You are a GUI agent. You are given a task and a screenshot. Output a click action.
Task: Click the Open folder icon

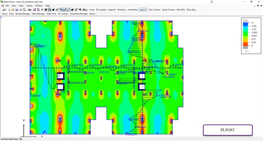[x=13, y=10]
